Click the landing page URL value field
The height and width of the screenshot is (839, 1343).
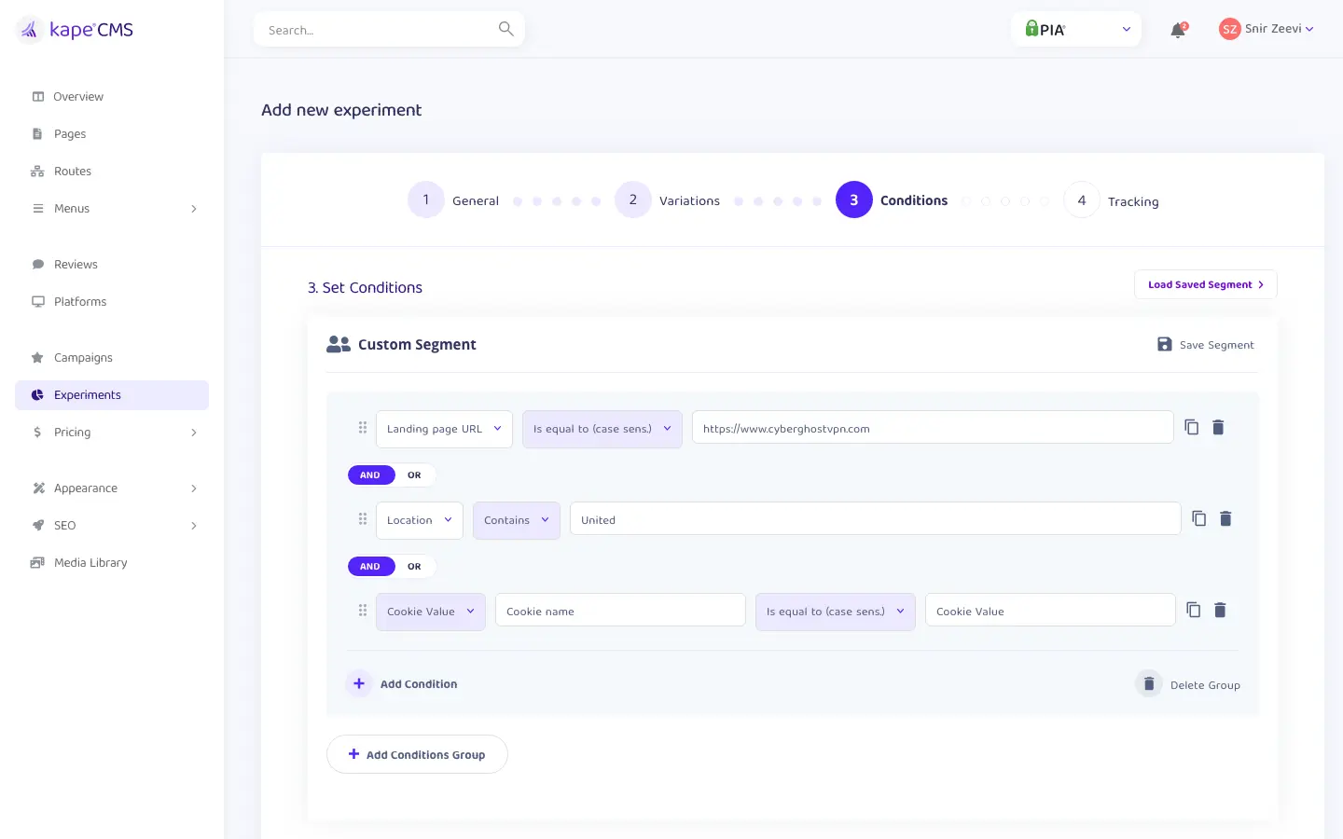point(933,427)
